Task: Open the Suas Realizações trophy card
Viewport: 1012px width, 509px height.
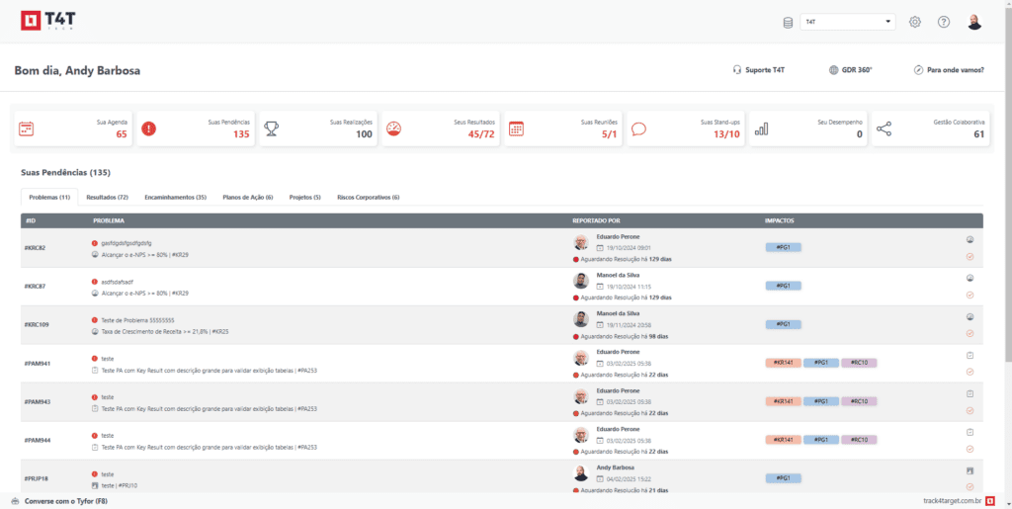Action: tap(316, 128)
